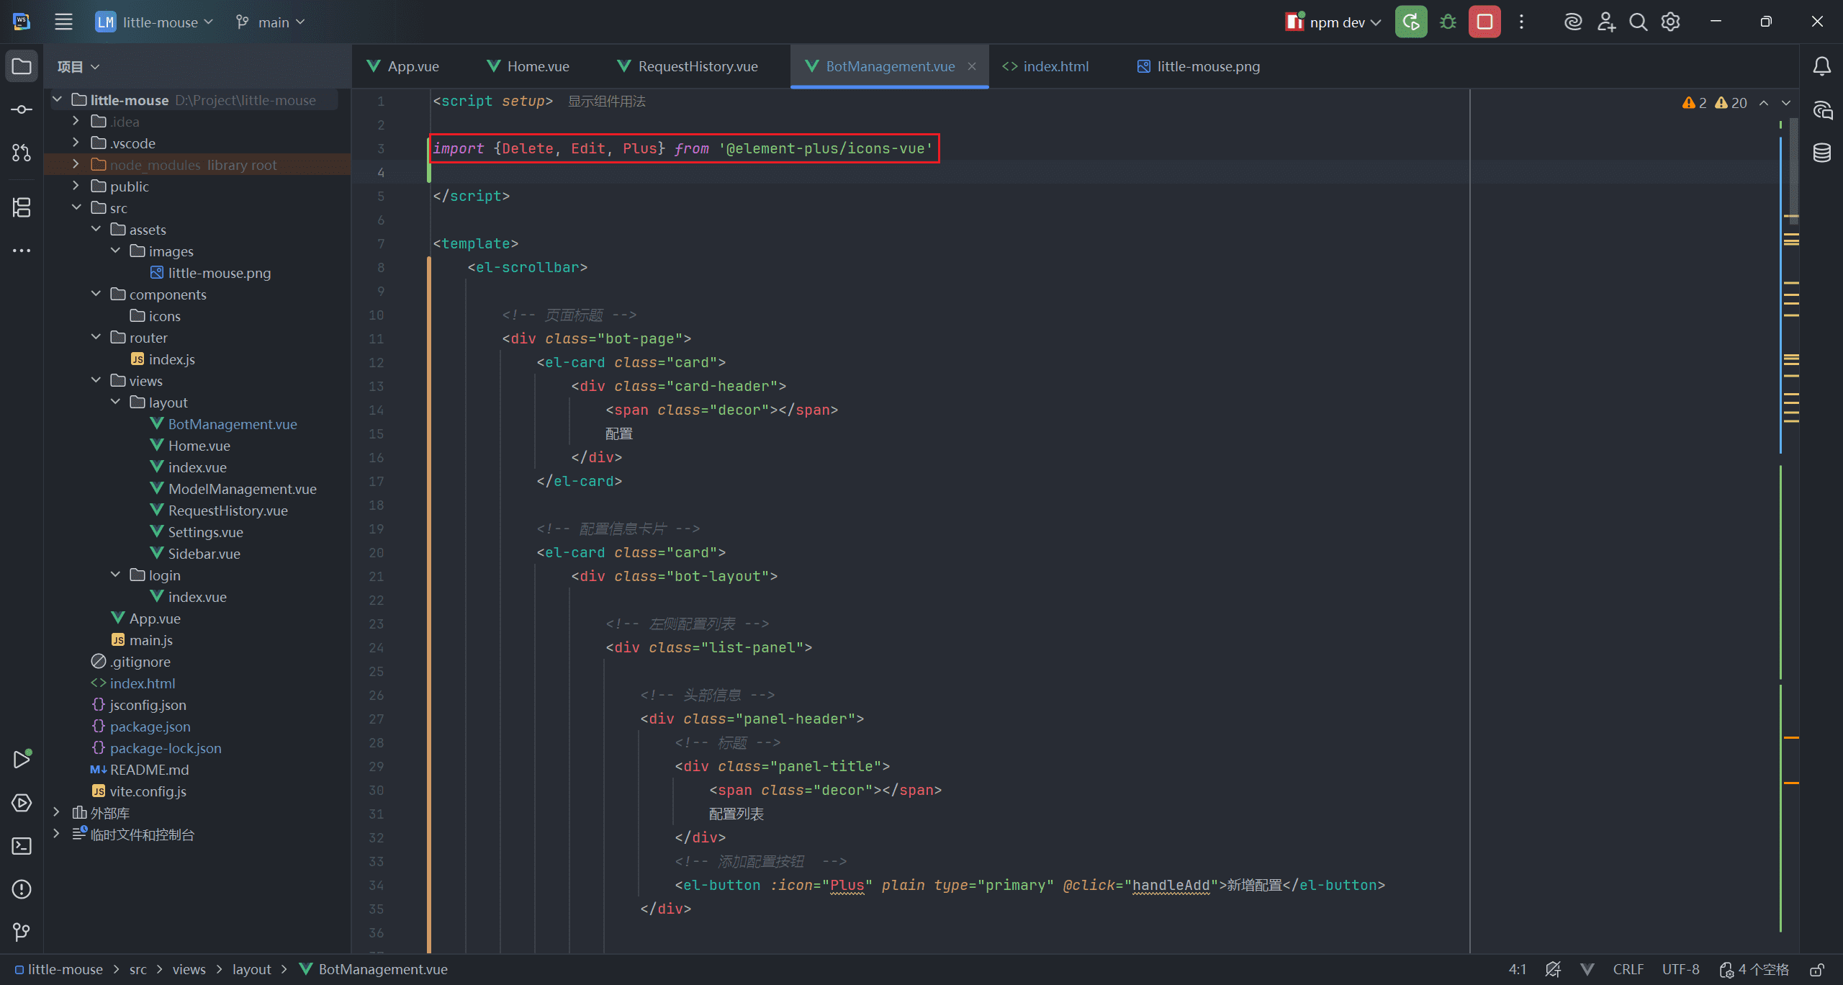Stop the running npm dev process

coord(1484,22)
